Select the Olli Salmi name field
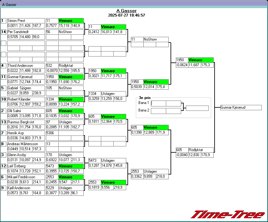The height and width of the screenshot is (222, 268). click(x=26, y=111)
